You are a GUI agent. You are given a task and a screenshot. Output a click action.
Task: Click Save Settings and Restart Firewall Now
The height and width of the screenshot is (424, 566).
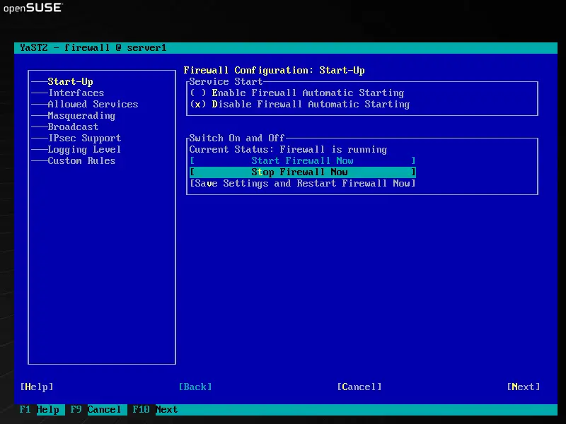click(x=303, y=183)
